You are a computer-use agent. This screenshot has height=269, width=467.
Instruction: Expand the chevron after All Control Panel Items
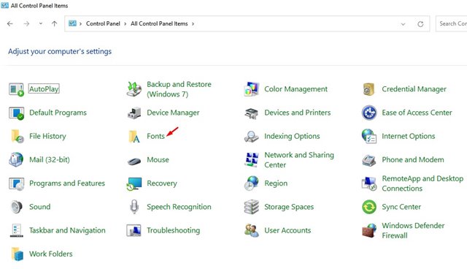coord(193,23)
